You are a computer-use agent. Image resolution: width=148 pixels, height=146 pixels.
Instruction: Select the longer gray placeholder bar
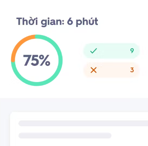(83, 123)
